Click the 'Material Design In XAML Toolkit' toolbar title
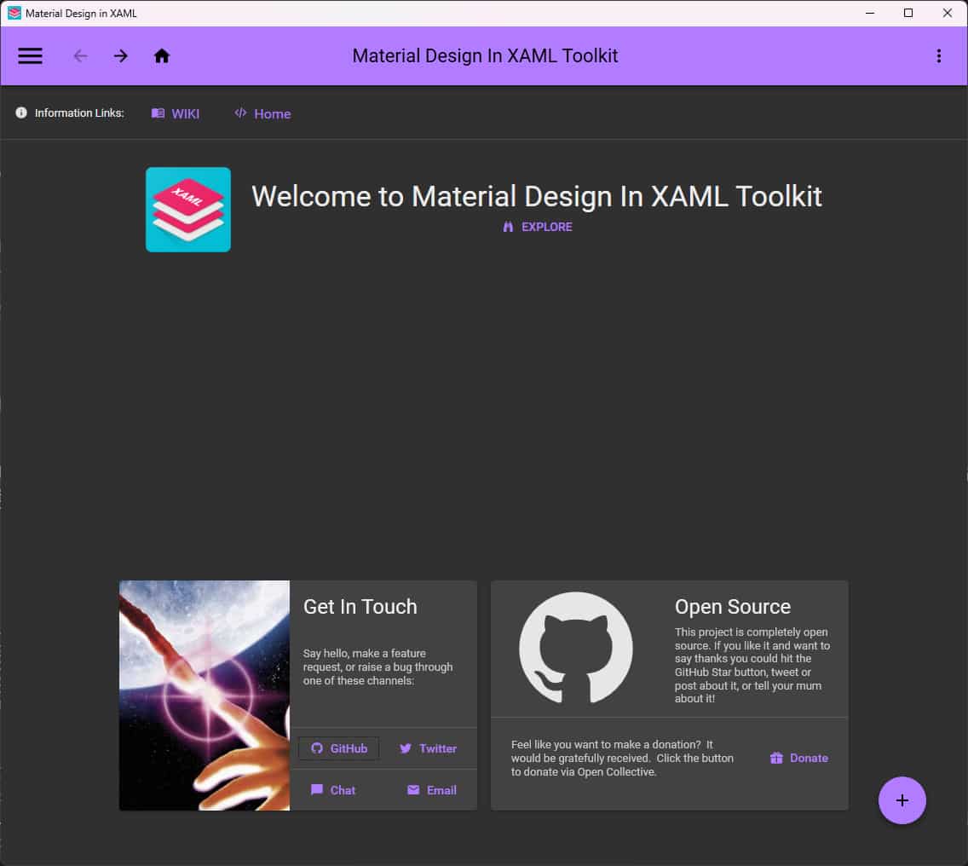This screenshot has width=968, height=866. coord(485,56)
